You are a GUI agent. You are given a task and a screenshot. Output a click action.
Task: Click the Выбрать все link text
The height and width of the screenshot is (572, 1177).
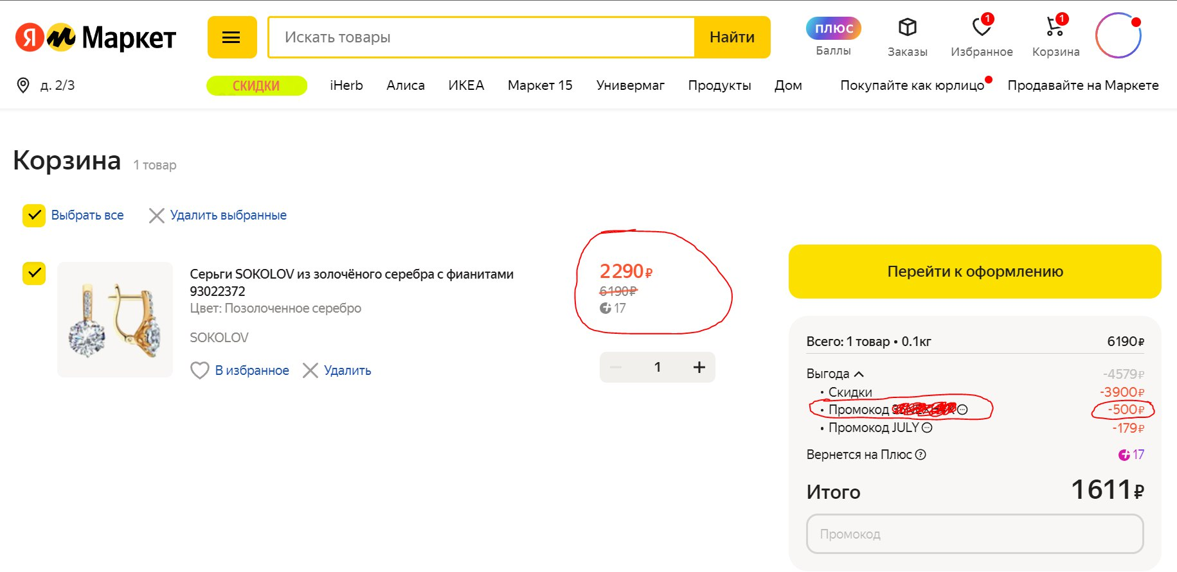tap(87, 215)
